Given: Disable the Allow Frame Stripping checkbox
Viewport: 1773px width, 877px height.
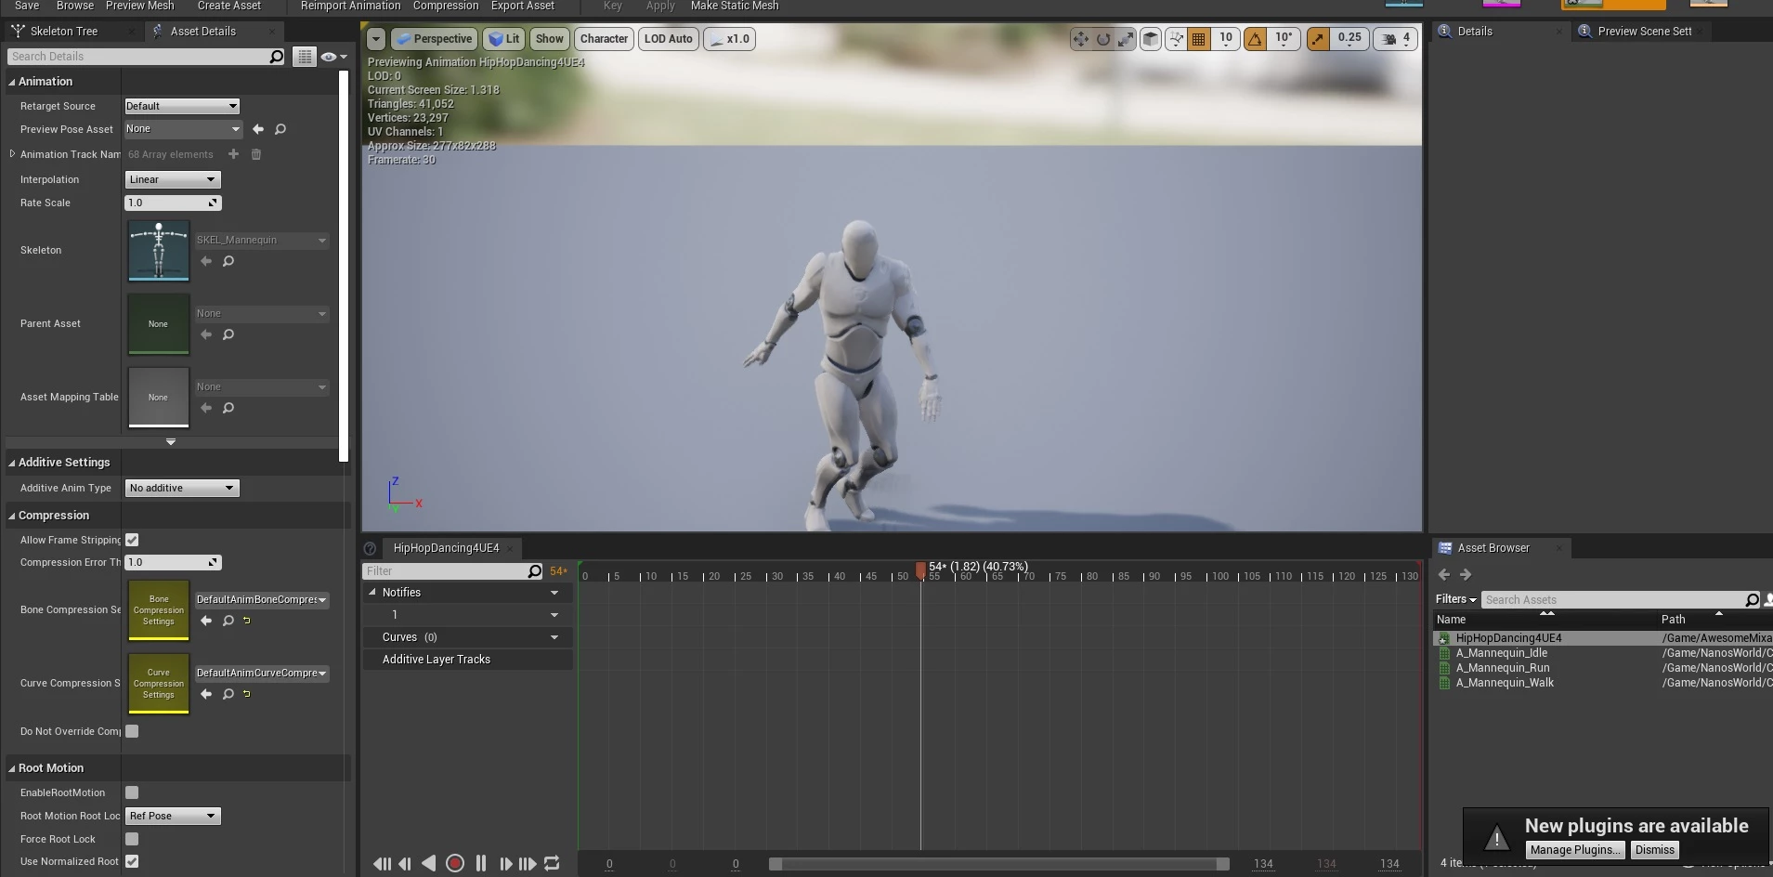Looking at the screenshot, I should (x=132, y=540).
